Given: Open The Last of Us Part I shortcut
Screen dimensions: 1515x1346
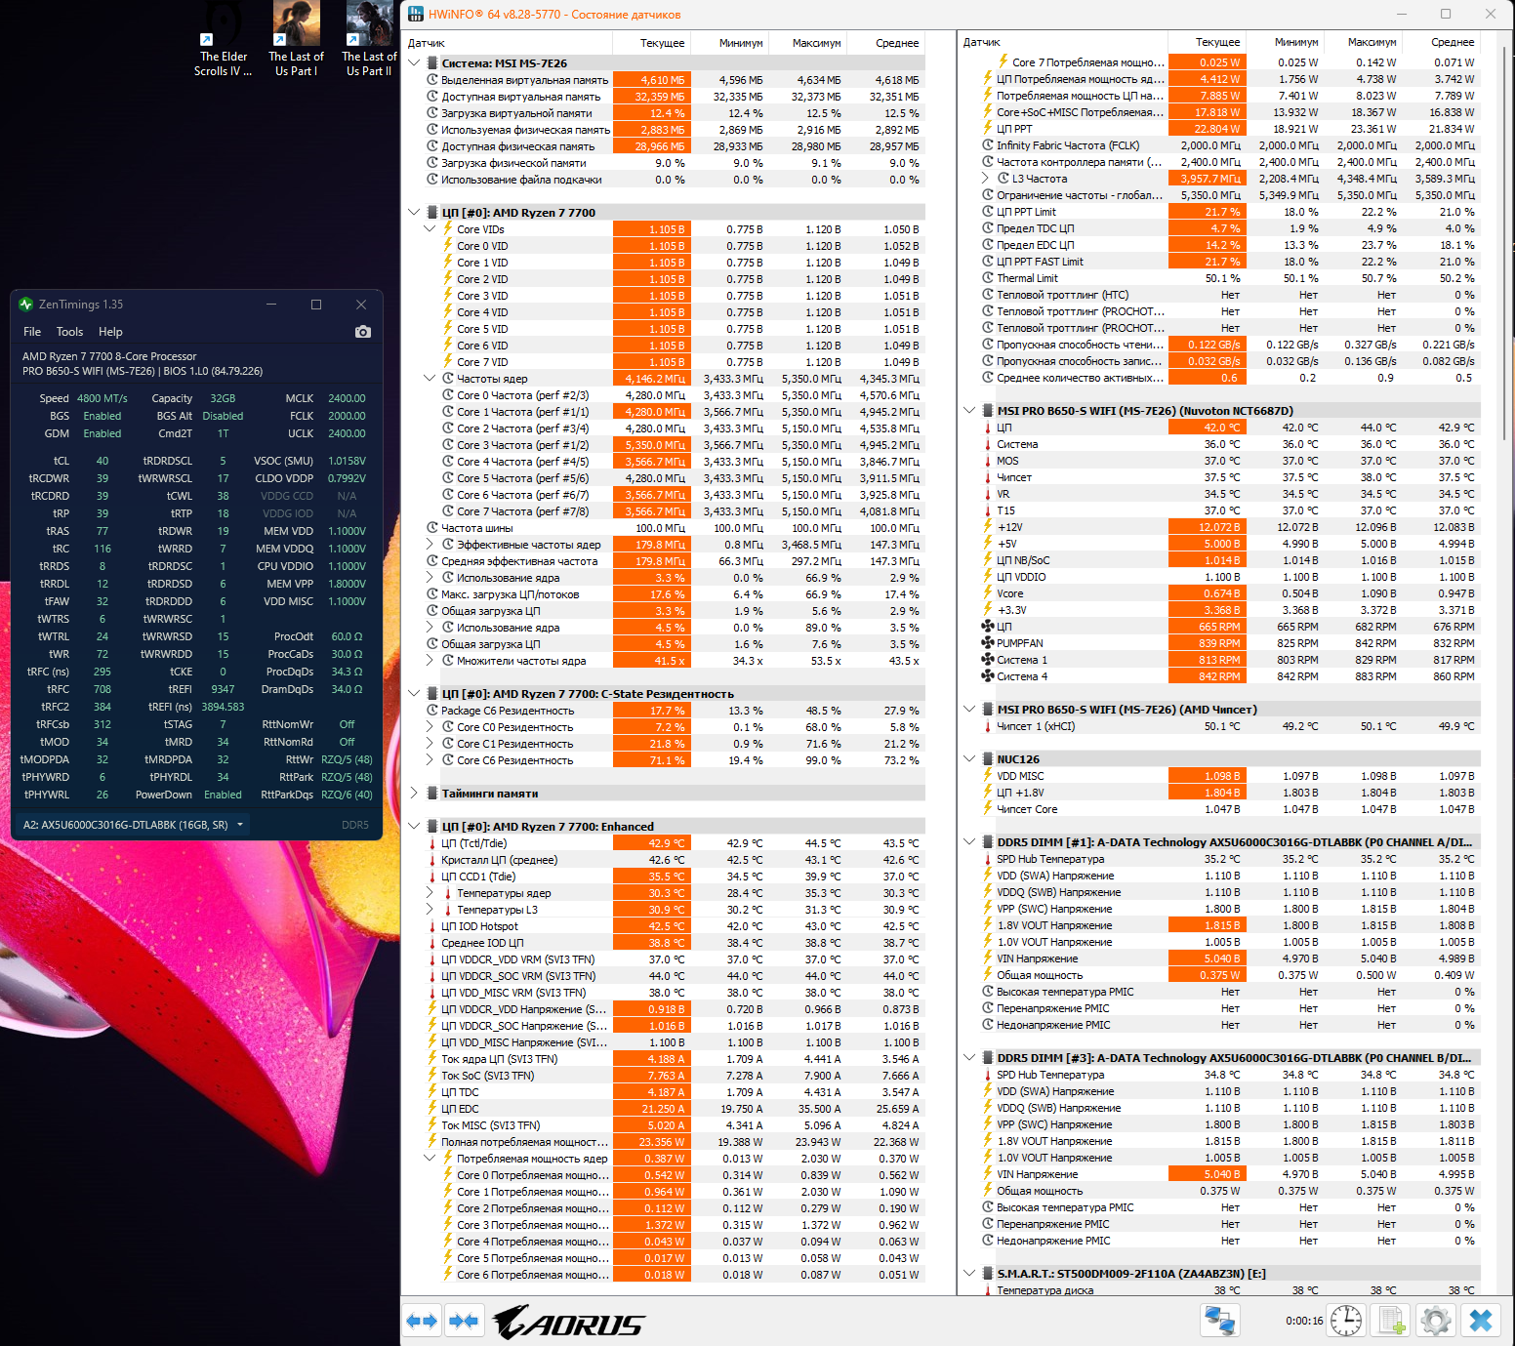Looking at the screenshot, I should tap(296, 39).
